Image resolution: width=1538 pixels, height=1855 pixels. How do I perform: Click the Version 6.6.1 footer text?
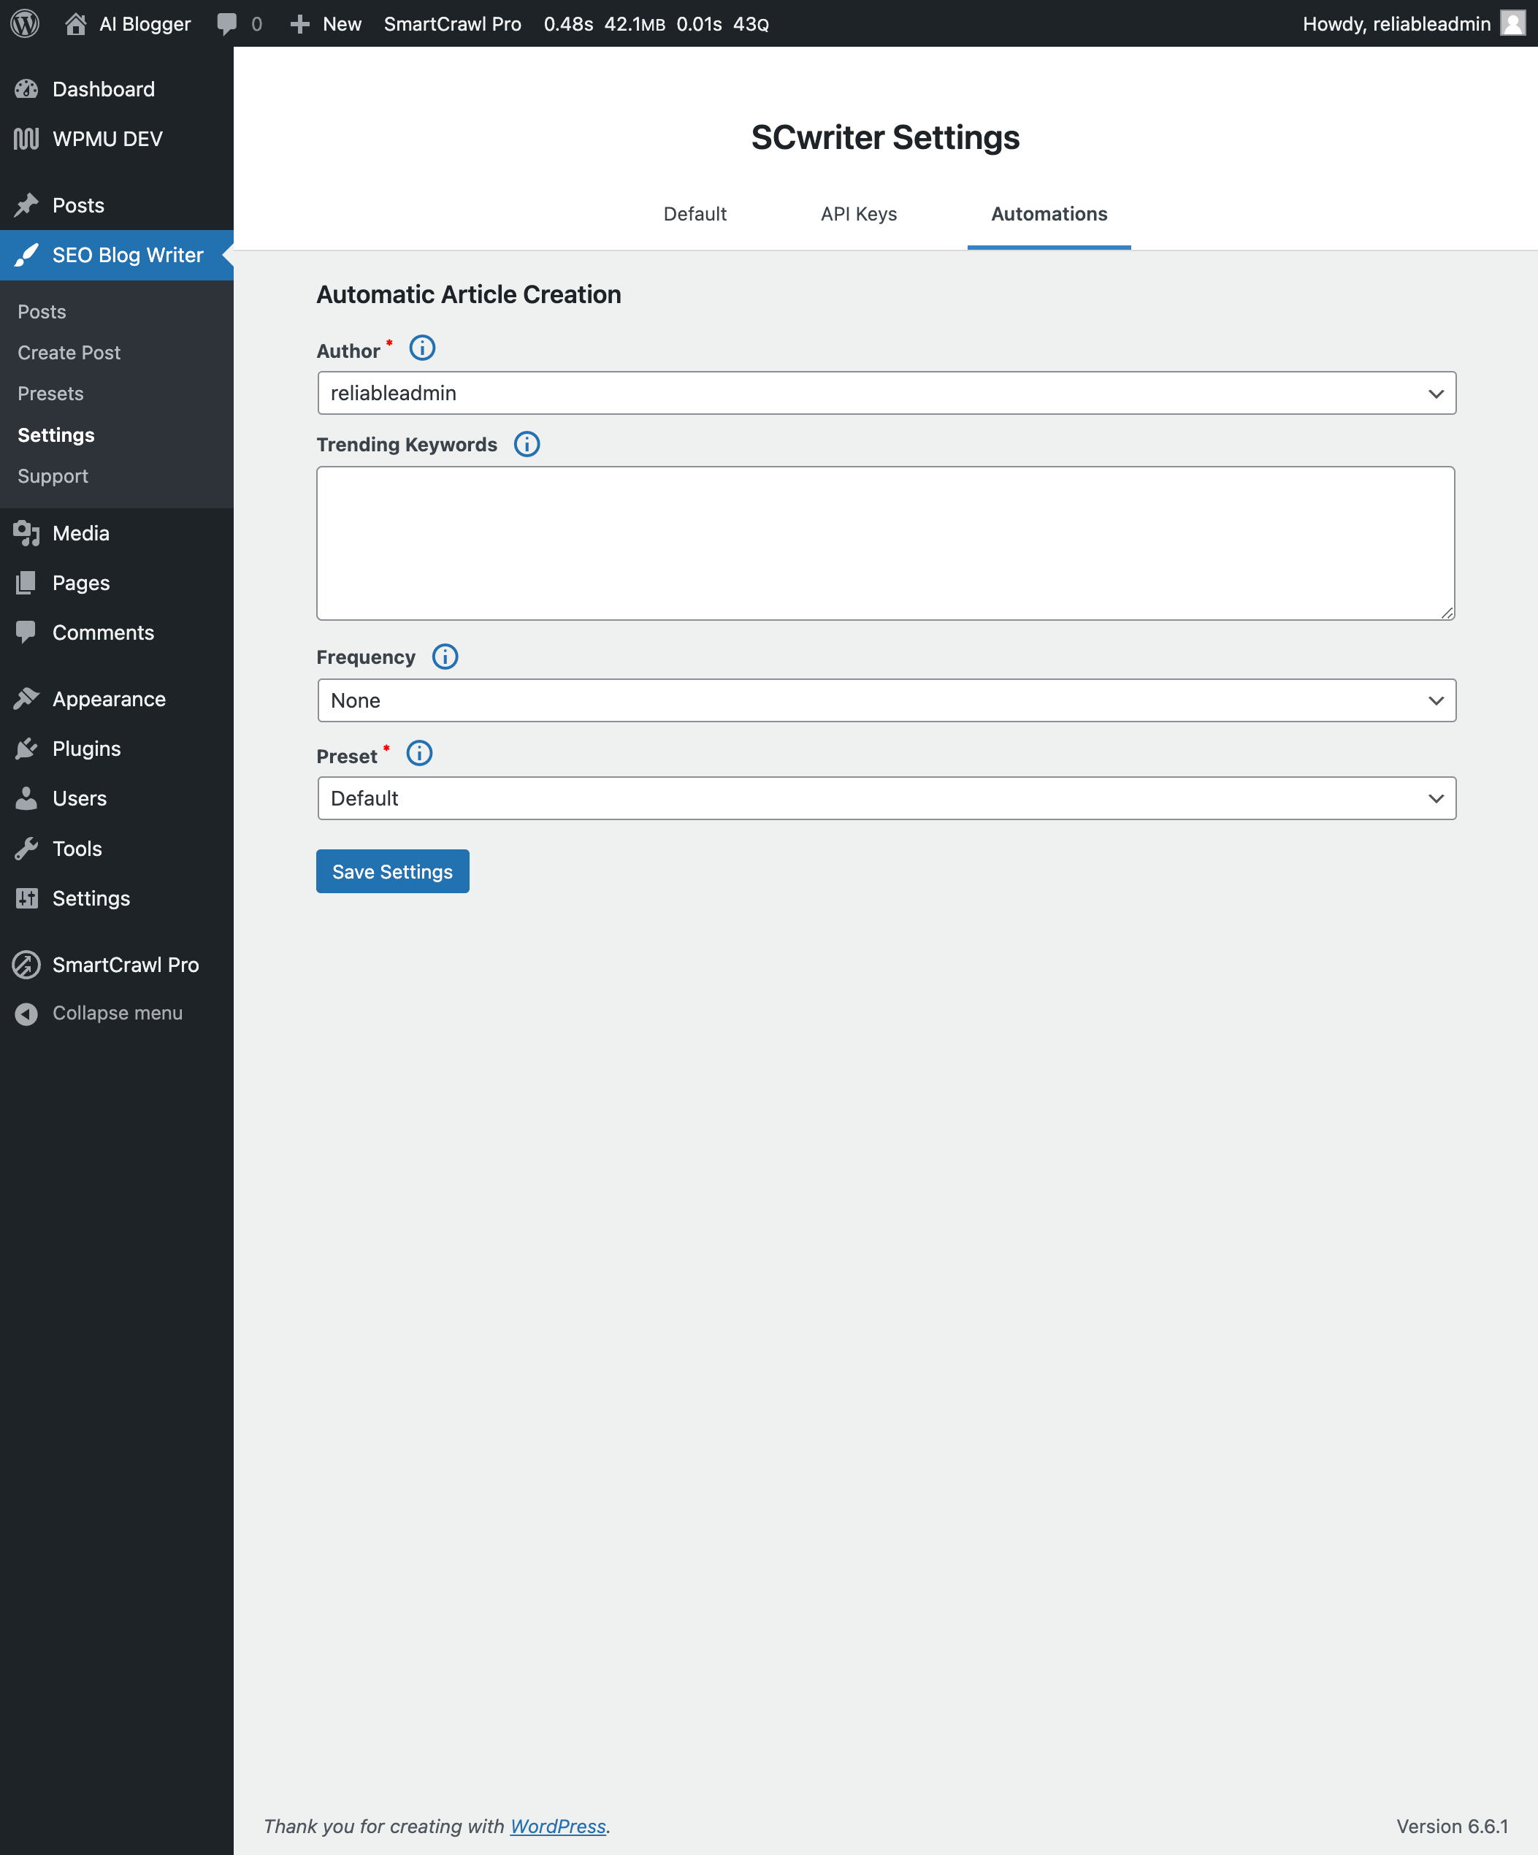(1451, 1826)
